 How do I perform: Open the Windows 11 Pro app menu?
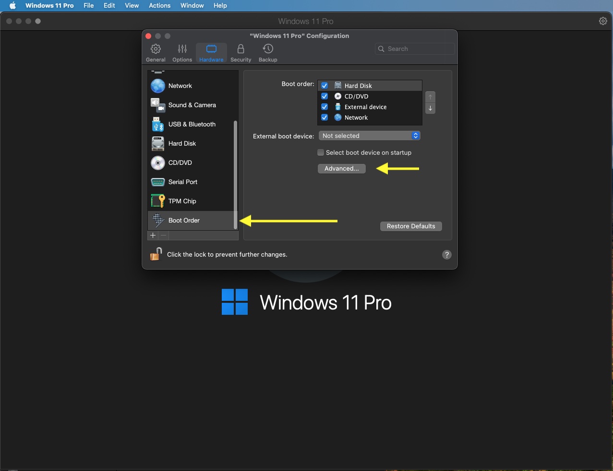tap(49, 5)
